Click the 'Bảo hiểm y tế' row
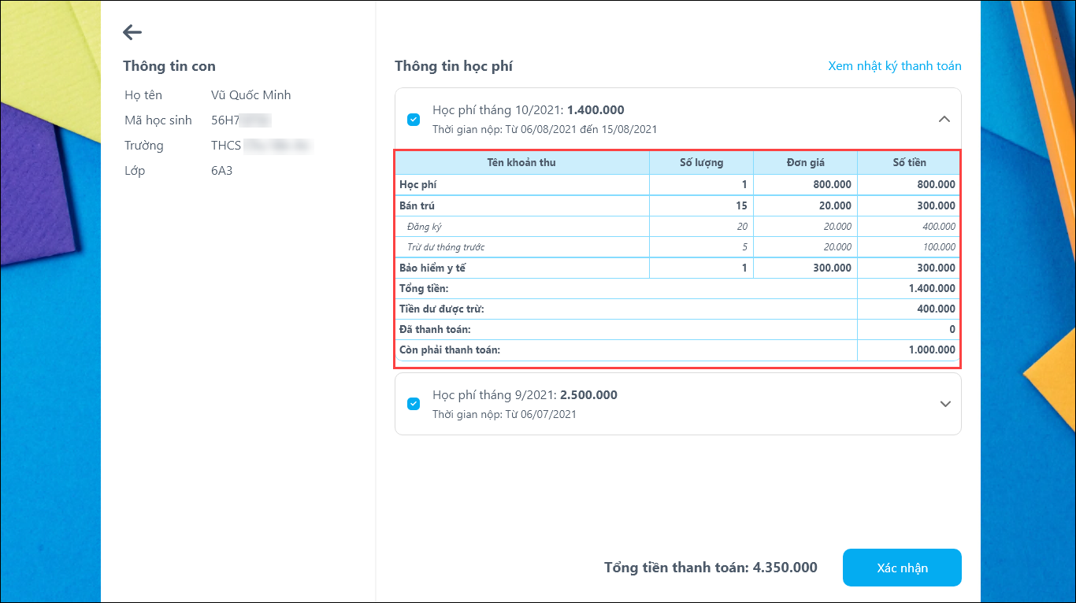The height and width of the screenshot is (603, 1076). [x=432, y=268]
